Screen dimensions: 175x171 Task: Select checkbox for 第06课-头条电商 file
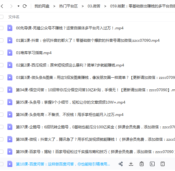point(2,114)
